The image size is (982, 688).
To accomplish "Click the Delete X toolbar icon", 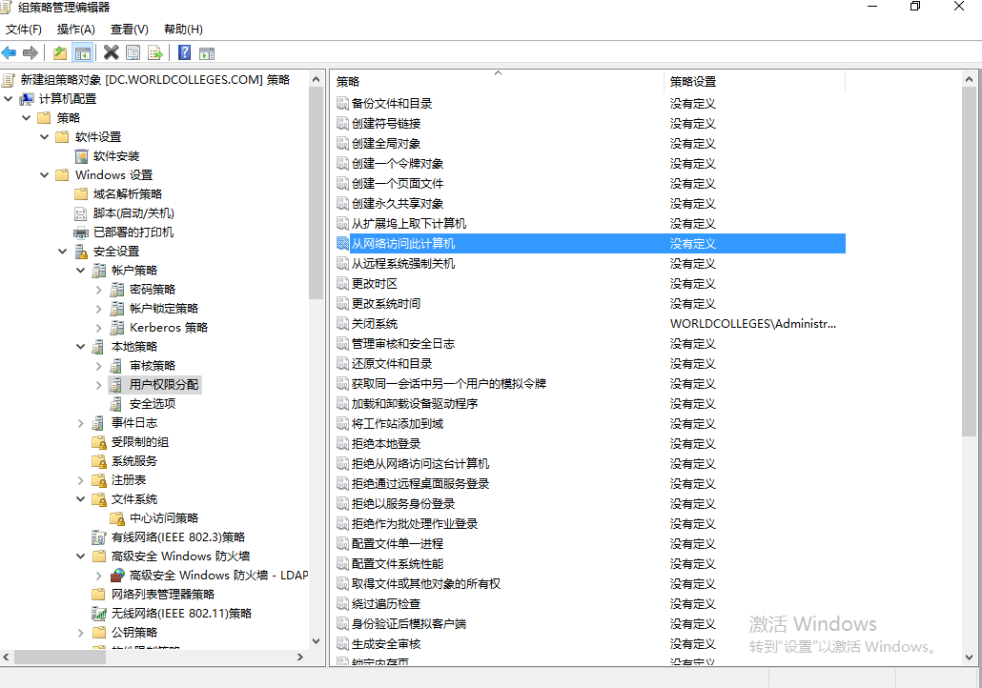I will [112, 52].
